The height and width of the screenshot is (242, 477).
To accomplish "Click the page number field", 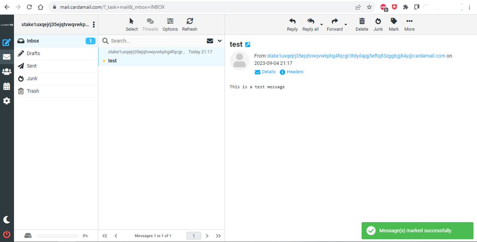I will click(x=194, y=236).
